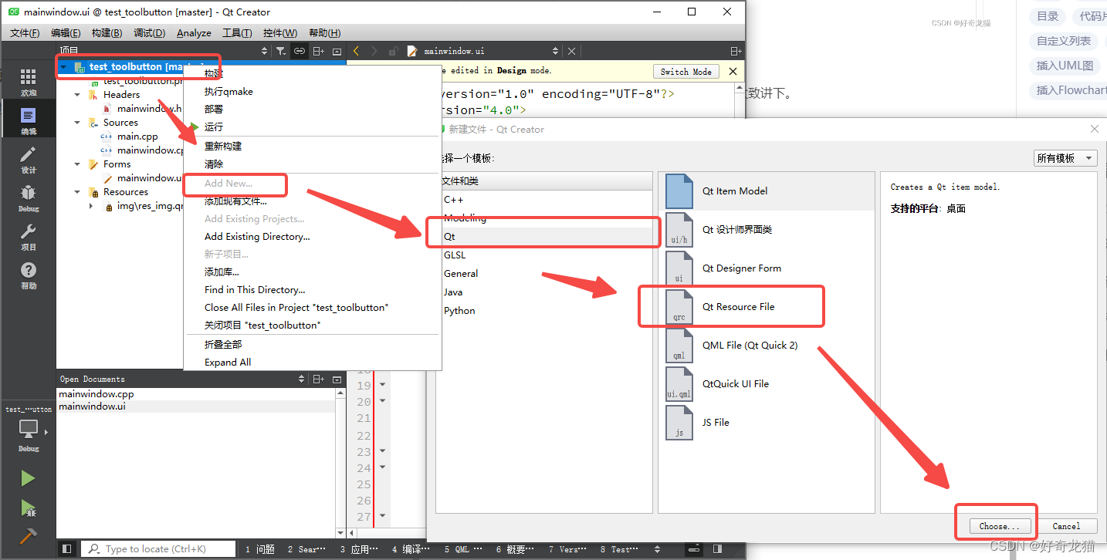Open output panes selector arrows
Screen dimensions: 1107x560
point(657,549)
